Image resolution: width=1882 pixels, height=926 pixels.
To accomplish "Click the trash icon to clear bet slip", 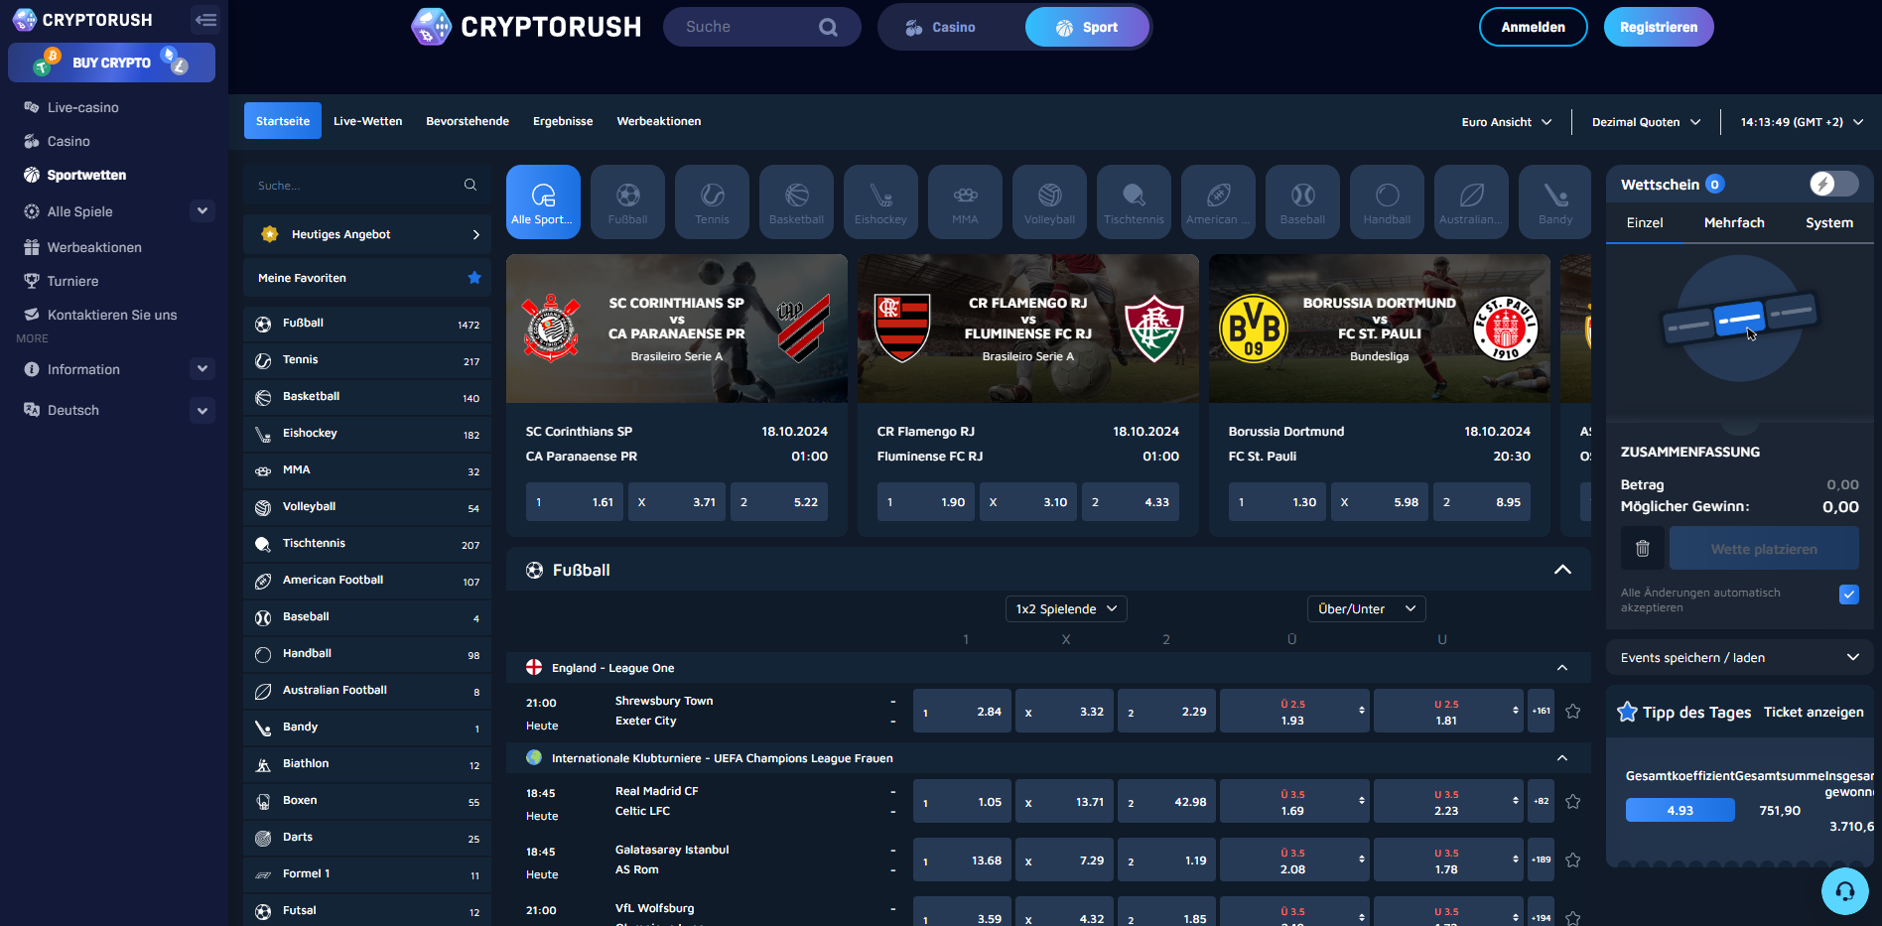I will coord(1642,547).
